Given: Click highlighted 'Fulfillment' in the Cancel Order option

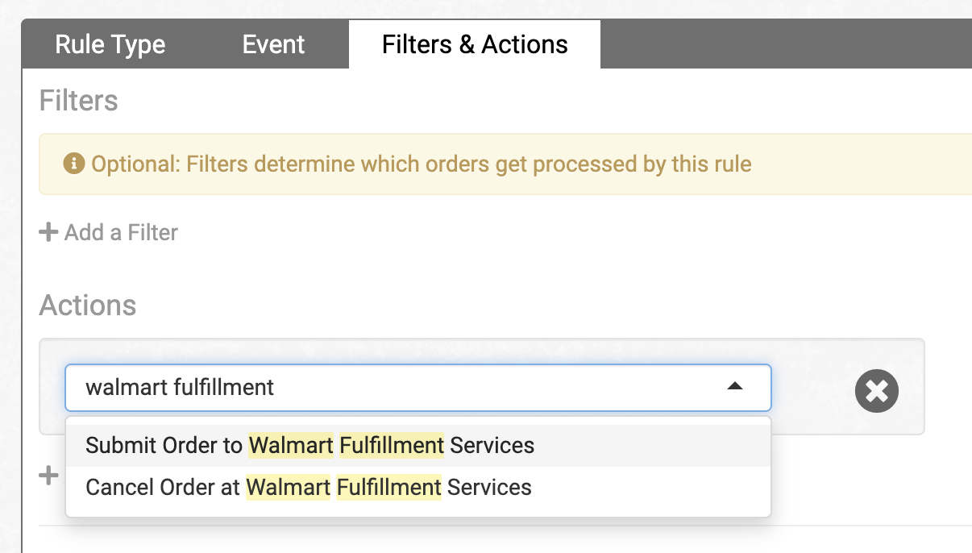Looking at the screenshot, I should tap(388, 487).
